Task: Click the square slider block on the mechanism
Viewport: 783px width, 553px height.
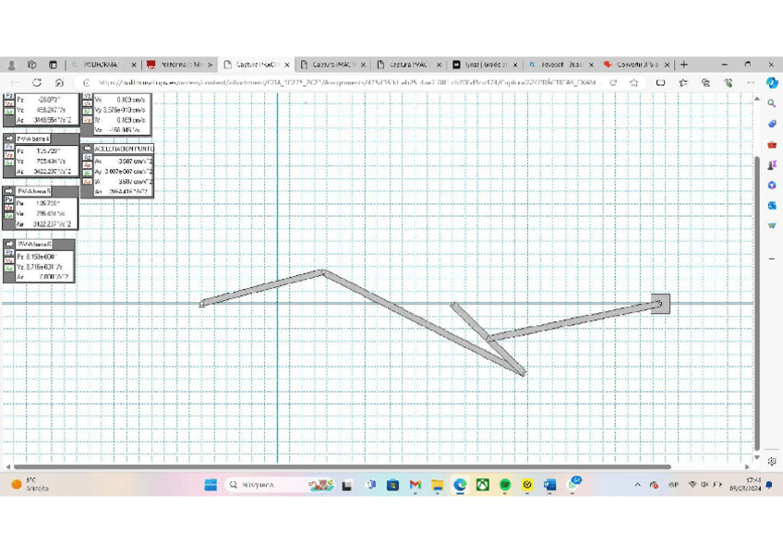Action: pos(660,304)
